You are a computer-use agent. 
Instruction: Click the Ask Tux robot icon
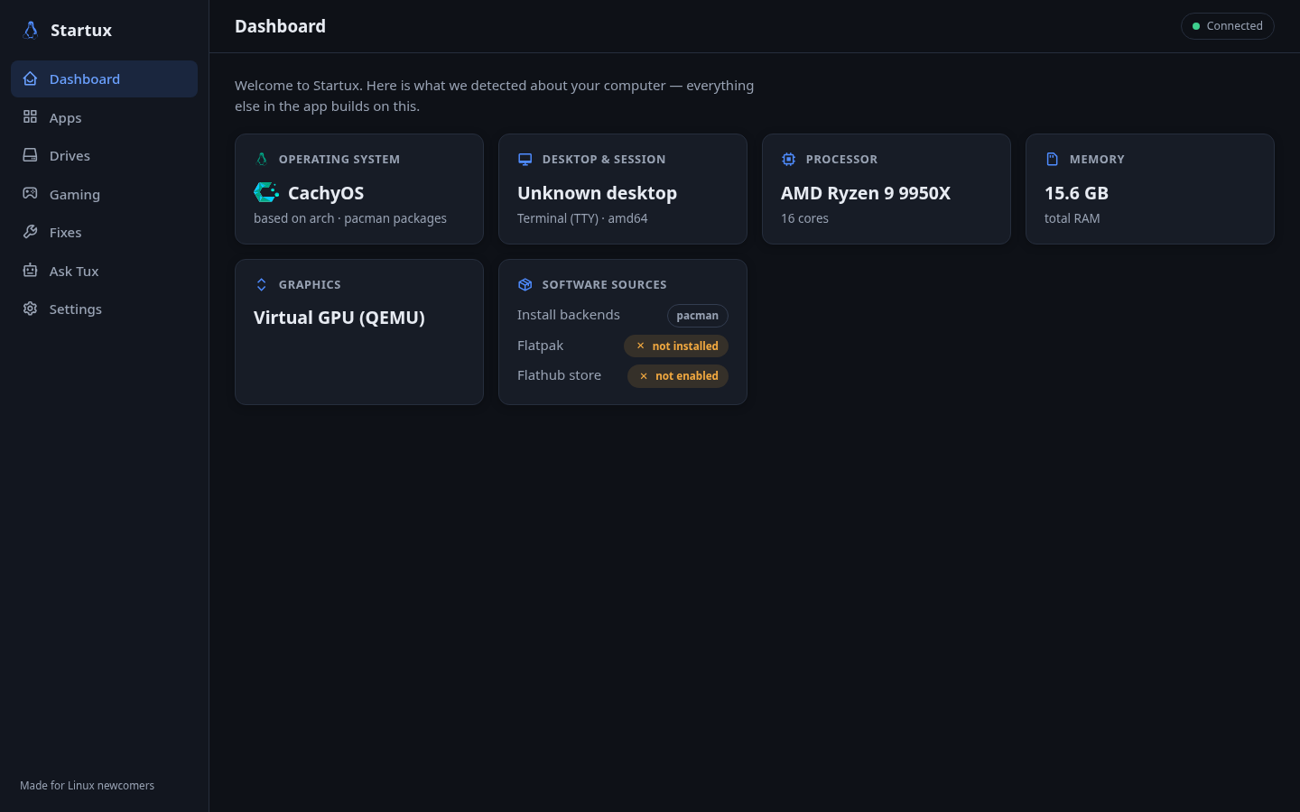point(30,271)
